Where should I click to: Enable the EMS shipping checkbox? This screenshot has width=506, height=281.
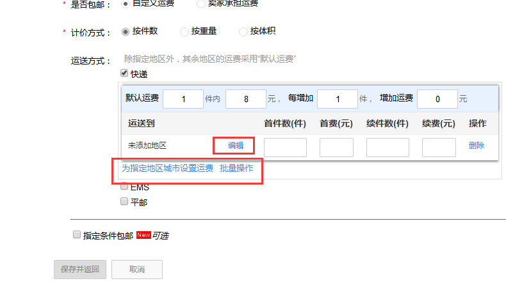(124, 186)
